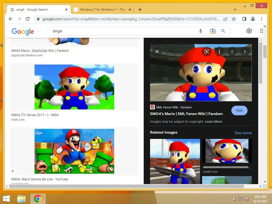Open Chrome profile avatar

click(x=253, y=19)
